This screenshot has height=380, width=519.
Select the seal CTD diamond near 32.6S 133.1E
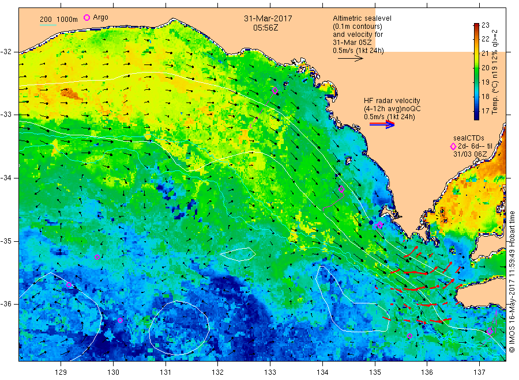274,90
